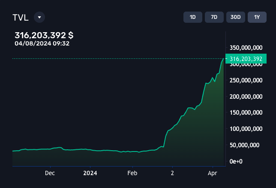Click the TVL chart title
The image size is (276, 188).
click(x=21, y=17)
